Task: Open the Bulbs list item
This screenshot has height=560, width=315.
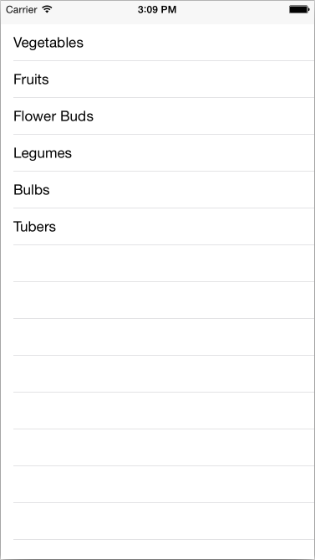Action: click(x=157, y=190)
